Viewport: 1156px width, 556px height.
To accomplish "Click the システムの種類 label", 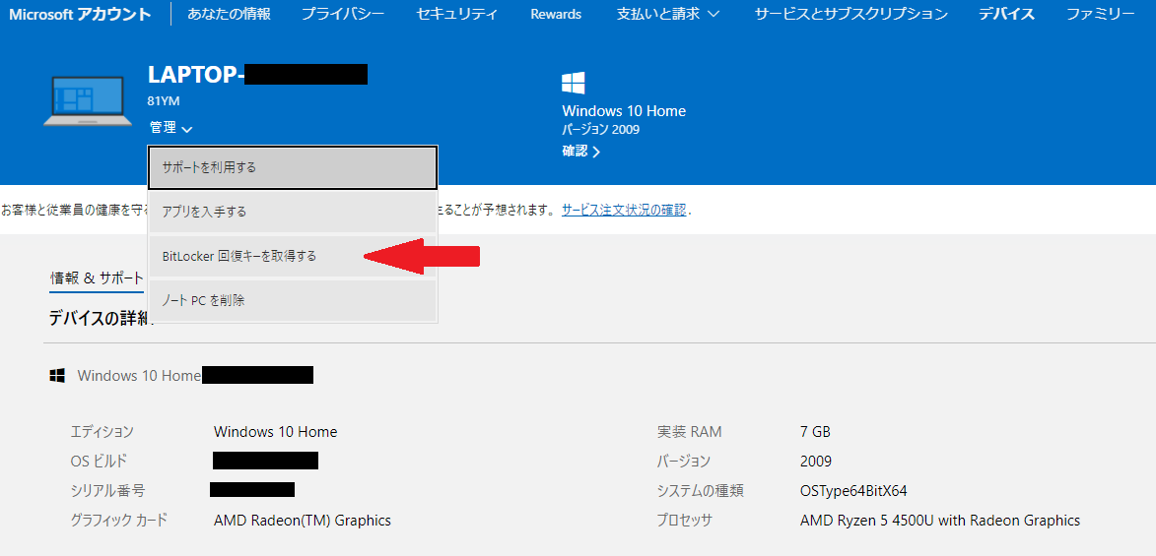I will tap(700, 491).
